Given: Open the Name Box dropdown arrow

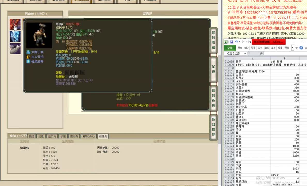Looking at the screenshot, I should [x=244, y=53].
